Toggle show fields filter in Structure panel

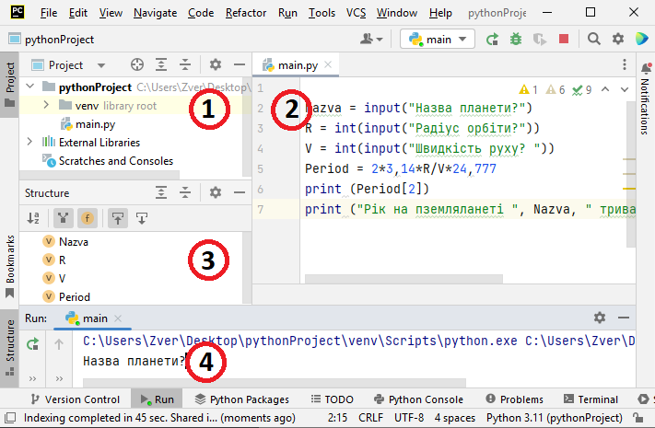[x=86, y=218]
